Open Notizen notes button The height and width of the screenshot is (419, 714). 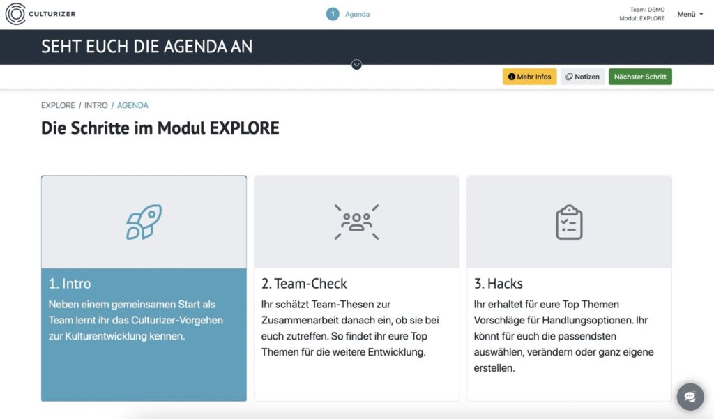pyautogui.click(x=582, y=77)
